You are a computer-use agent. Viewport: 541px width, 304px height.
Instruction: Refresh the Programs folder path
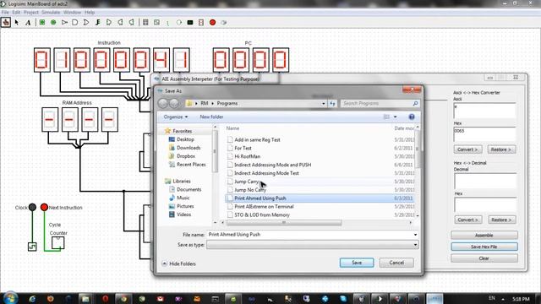click(332, 103)
